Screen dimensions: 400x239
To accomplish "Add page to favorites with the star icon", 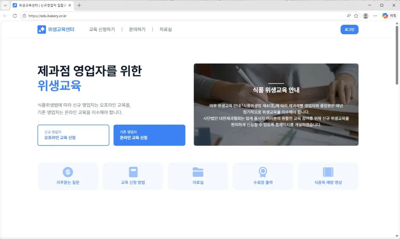I will [356, 16].
